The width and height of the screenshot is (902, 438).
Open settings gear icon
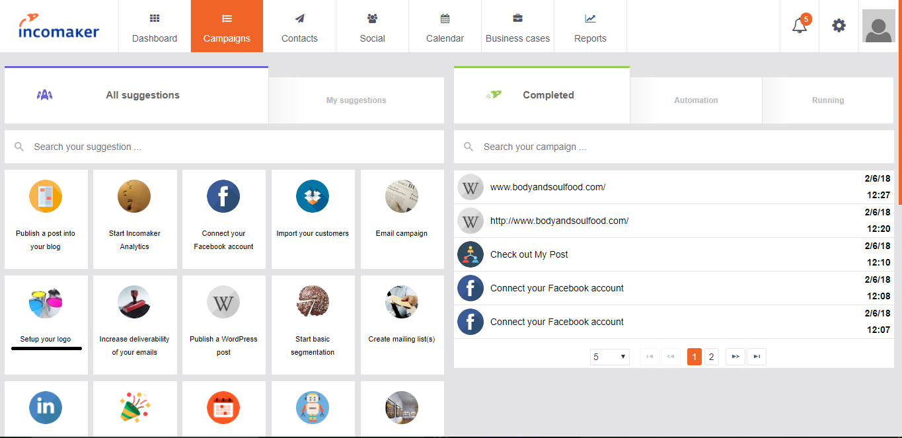[839, 26]
